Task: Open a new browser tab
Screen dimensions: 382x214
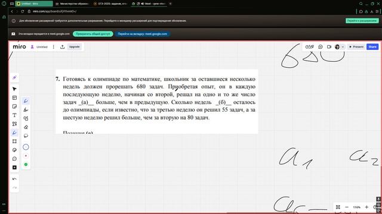Action: point(170,4)
